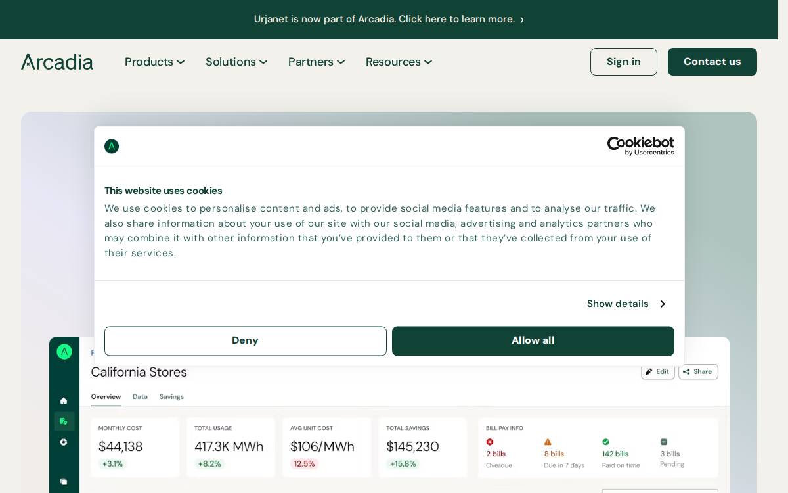
Task: Click the circular icon below the highlighted sidebar icon
Action: point(64,442)
